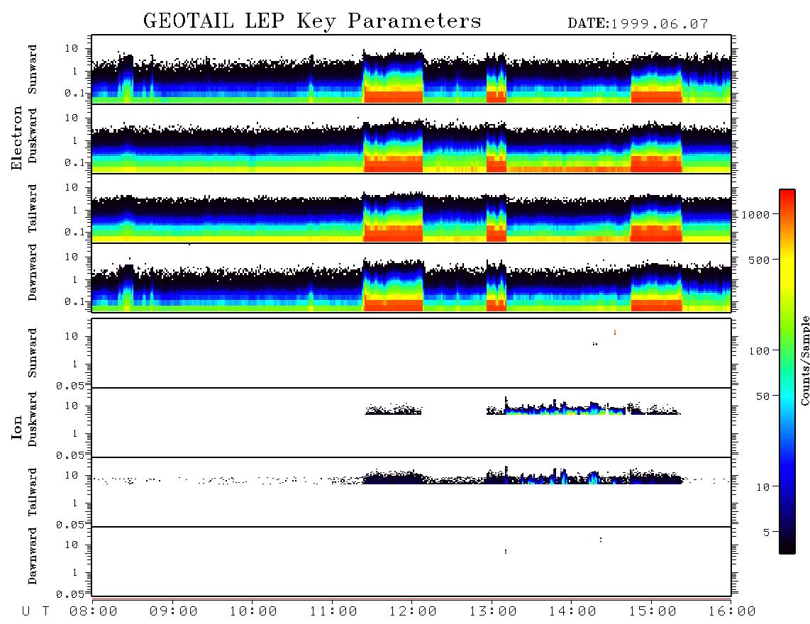
Task: Click the "5" color scale value
Action: pos(766,532)
